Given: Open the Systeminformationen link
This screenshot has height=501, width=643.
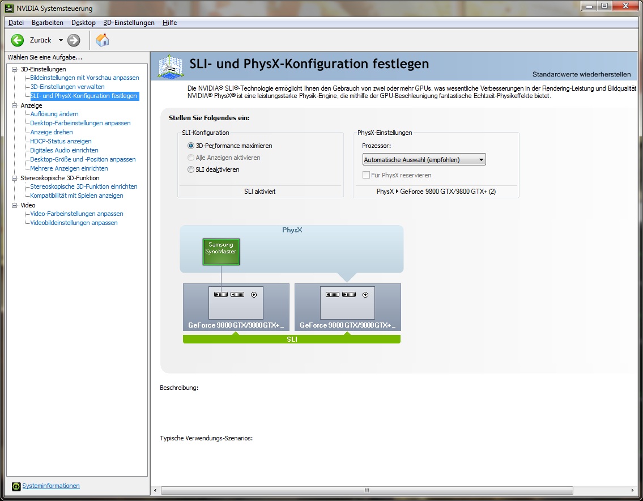Looking at the screenshot, I should [x=51, y=486].
